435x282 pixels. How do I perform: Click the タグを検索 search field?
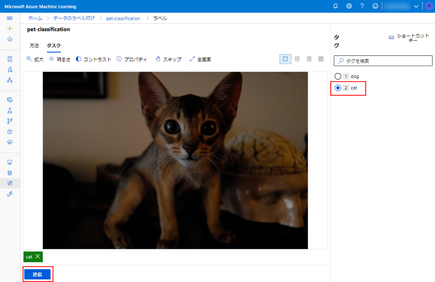point(383,61)
